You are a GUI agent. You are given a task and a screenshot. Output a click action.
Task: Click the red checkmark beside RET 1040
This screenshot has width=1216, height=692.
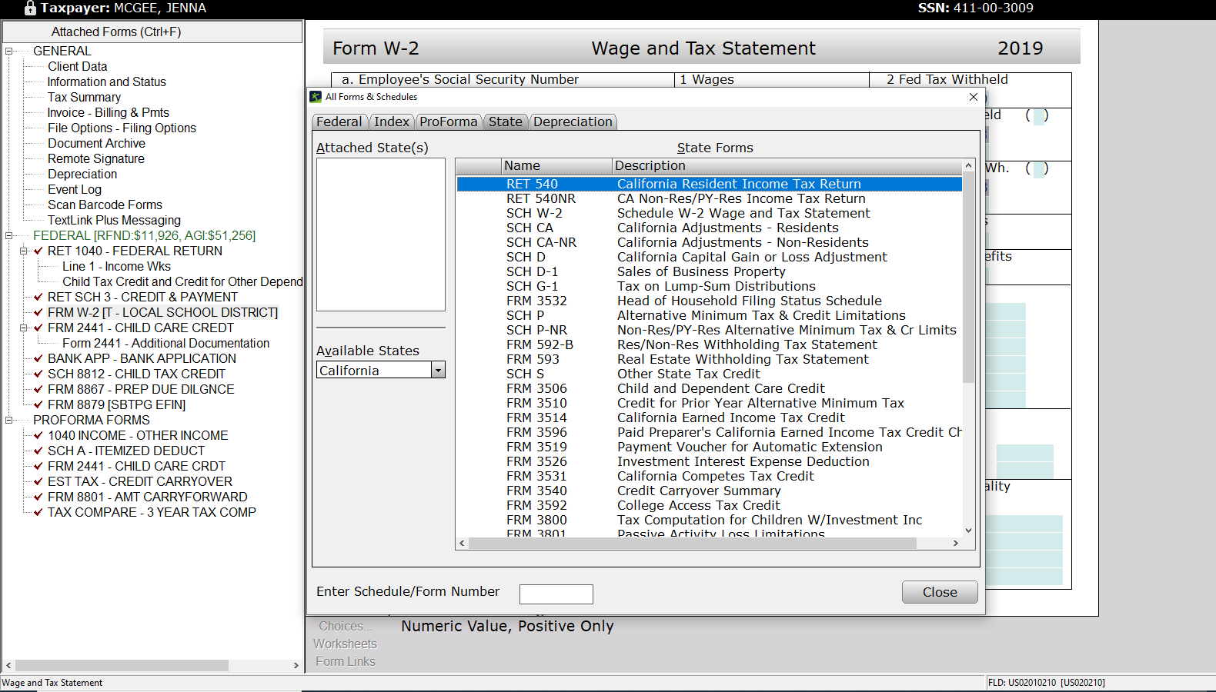(x=38, y=251)
